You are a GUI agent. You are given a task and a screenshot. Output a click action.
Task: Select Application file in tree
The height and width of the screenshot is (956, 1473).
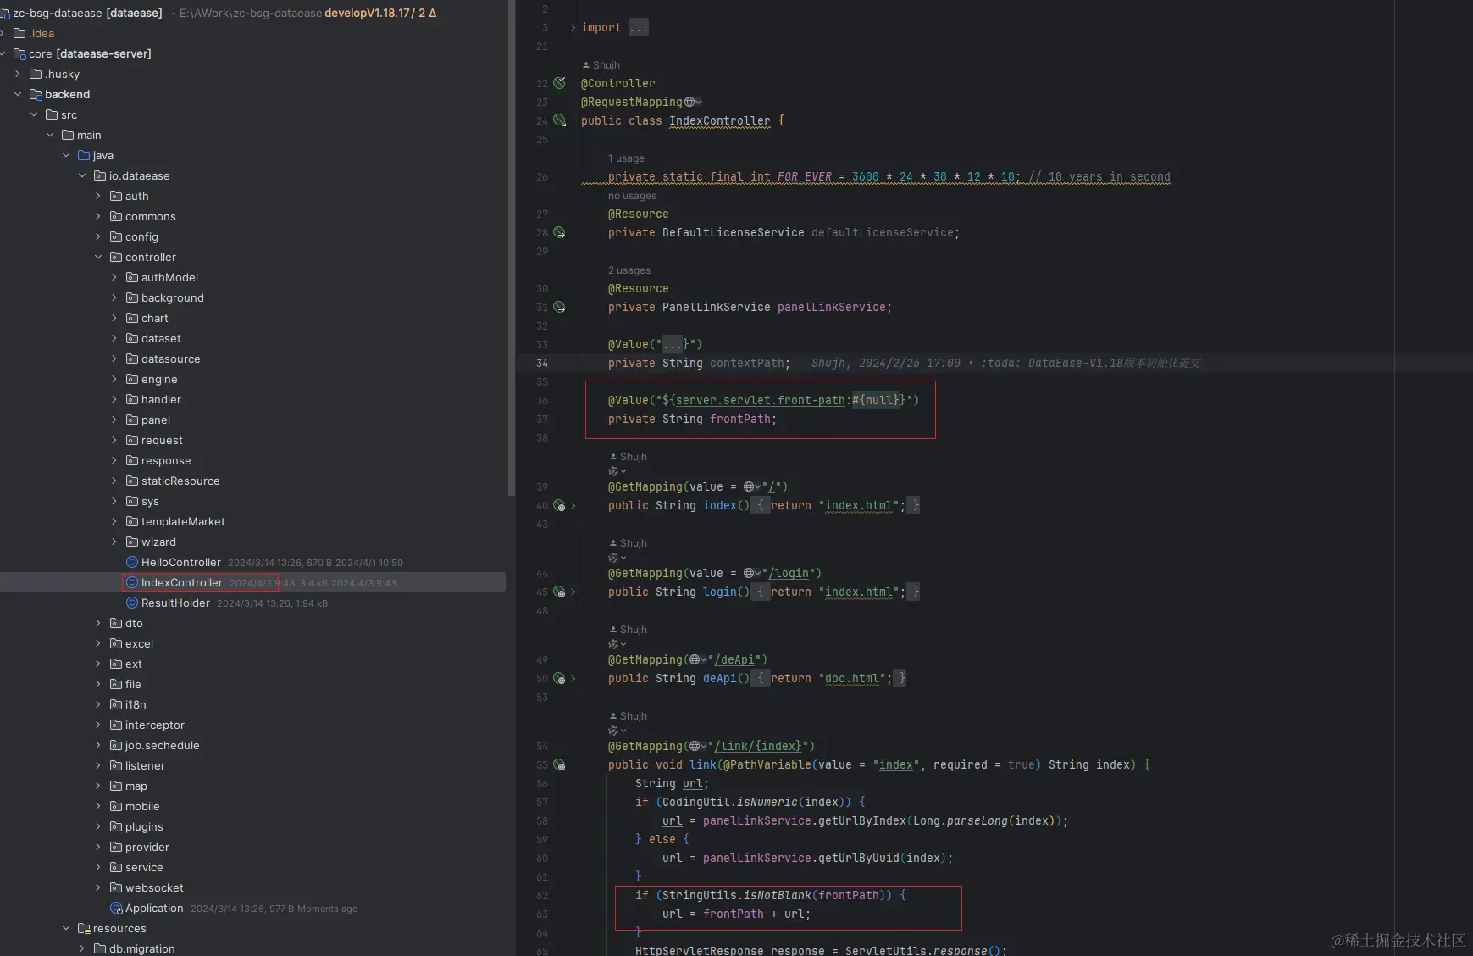click(x=252, y=908)
